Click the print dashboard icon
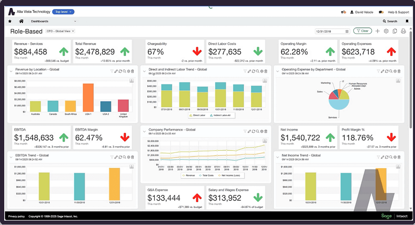Image resolution: width=415 pixels, height=225 pixels. click(x=403, y=31)
